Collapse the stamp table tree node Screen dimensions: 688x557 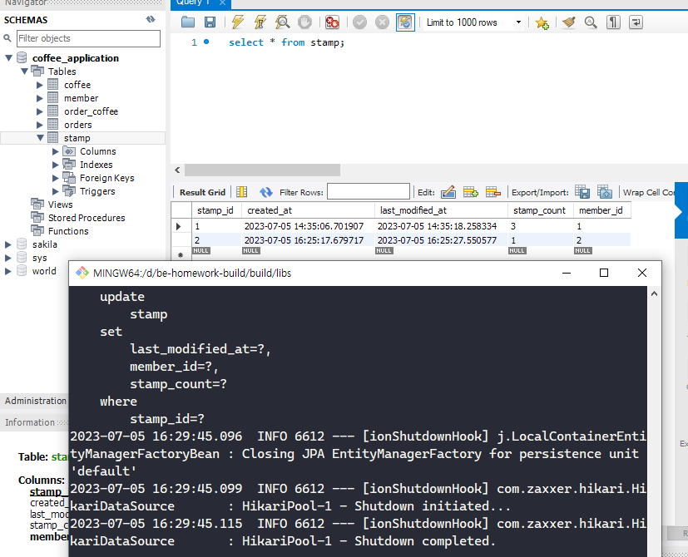point(41,138)
